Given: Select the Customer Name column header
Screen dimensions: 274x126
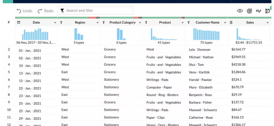Looking at the screenshot, I should 207,23.
